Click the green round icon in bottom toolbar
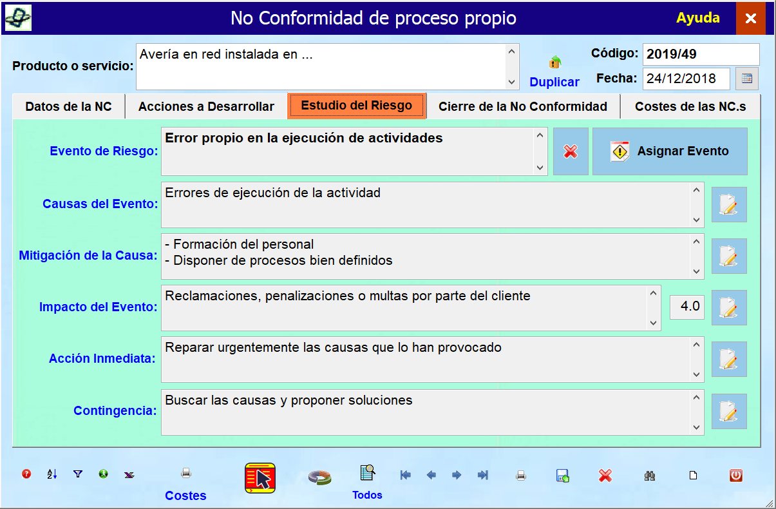The width and height of the screenshot is (776, 509). [x=103, y=474]
